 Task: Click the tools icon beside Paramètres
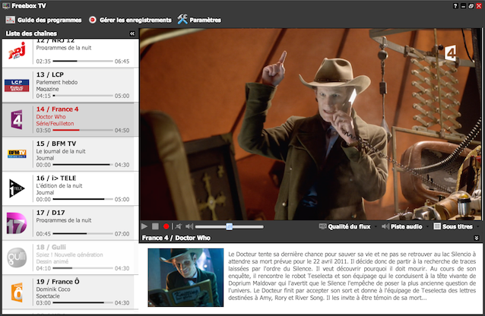coord(182,20)
